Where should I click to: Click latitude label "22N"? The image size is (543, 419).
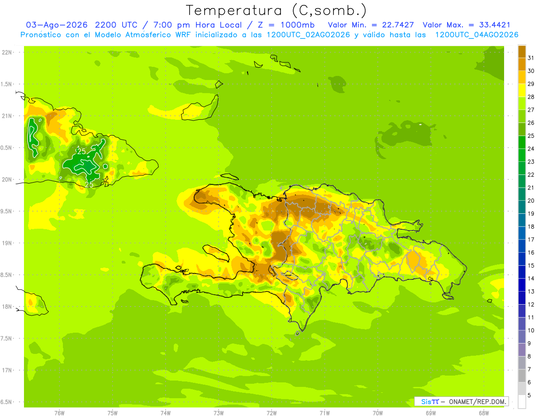7,52
